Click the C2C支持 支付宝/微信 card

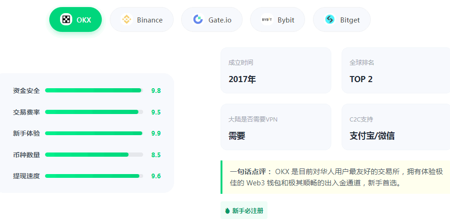click(x=396, y=127)
